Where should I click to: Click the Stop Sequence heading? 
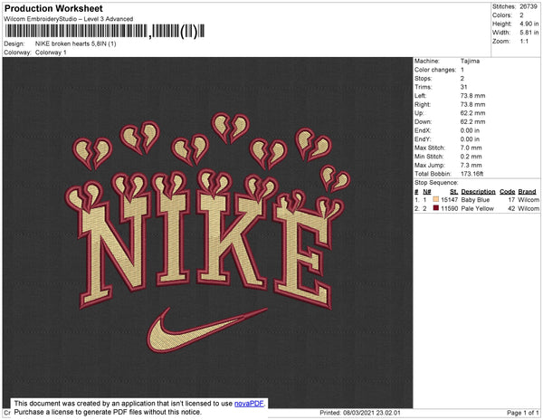coord(436,183)
